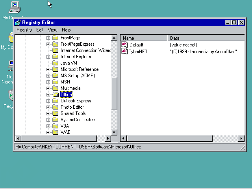Minimize the Registry Editor window

[x=228, y=22]
